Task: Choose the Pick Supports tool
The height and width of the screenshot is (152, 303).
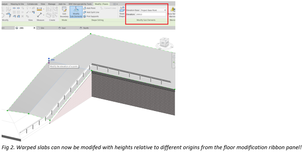Action: click(91, 17)
